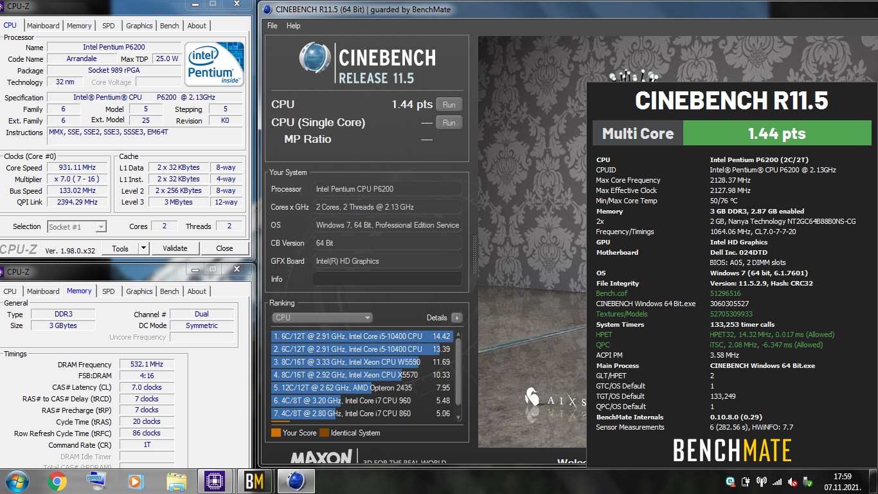Click safely remove hardware tray icon

pyautogui.click(x=809, y=481)
